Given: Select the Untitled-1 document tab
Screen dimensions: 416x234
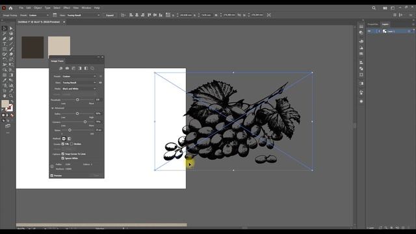Looking at the screenshot, I should pos(39,22).
